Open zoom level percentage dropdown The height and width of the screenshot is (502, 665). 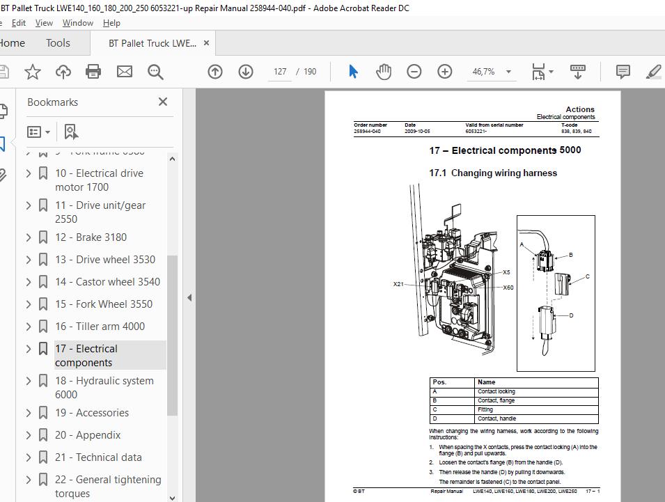click(508, 72)
